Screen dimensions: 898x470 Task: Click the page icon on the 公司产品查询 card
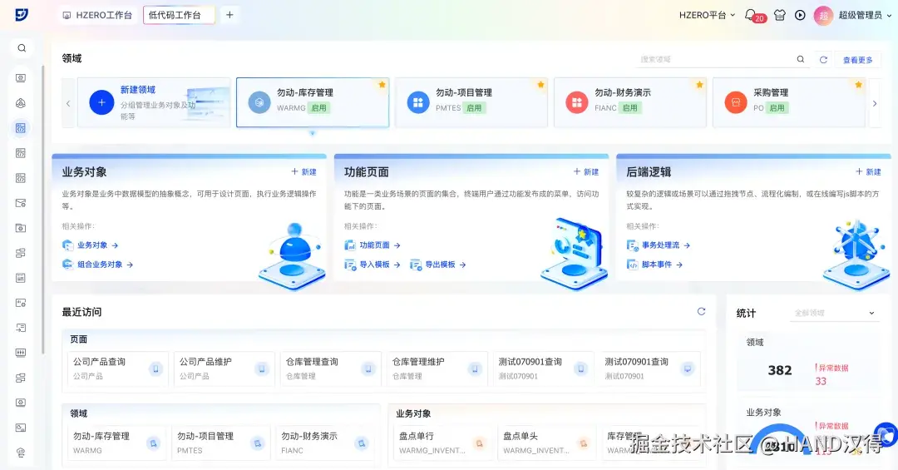(x=155, y=369)
